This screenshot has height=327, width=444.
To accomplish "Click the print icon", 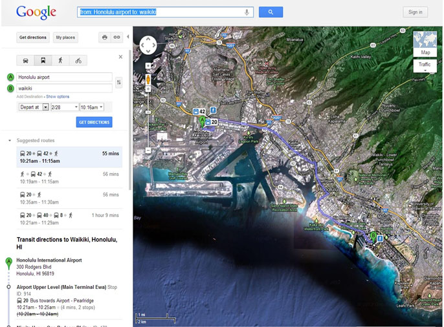I will tap(105, 37).
